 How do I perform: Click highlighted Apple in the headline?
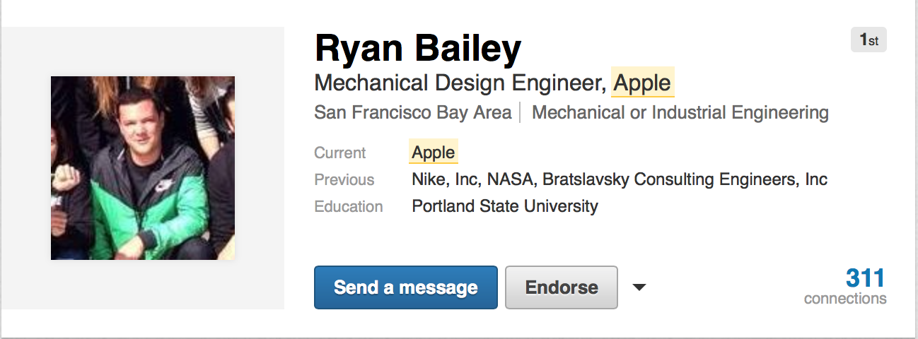click(x=642, y=83)
